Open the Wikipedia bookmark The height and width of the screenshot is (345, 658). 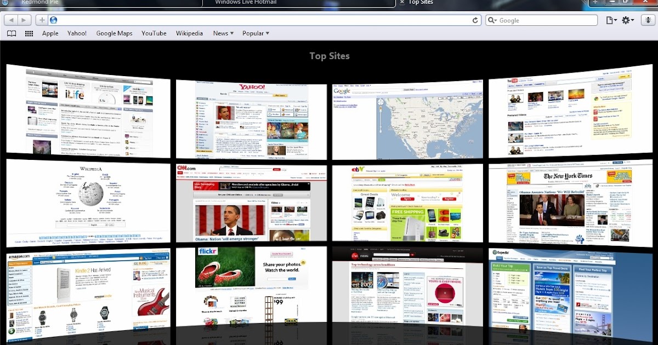tap(189, 33)
